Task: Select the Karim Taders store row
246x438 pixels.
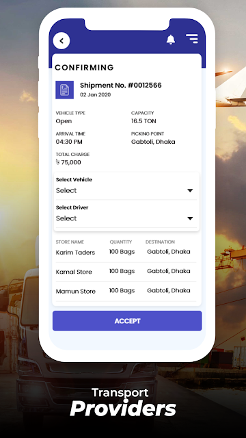Action: (x=126, y=252)
